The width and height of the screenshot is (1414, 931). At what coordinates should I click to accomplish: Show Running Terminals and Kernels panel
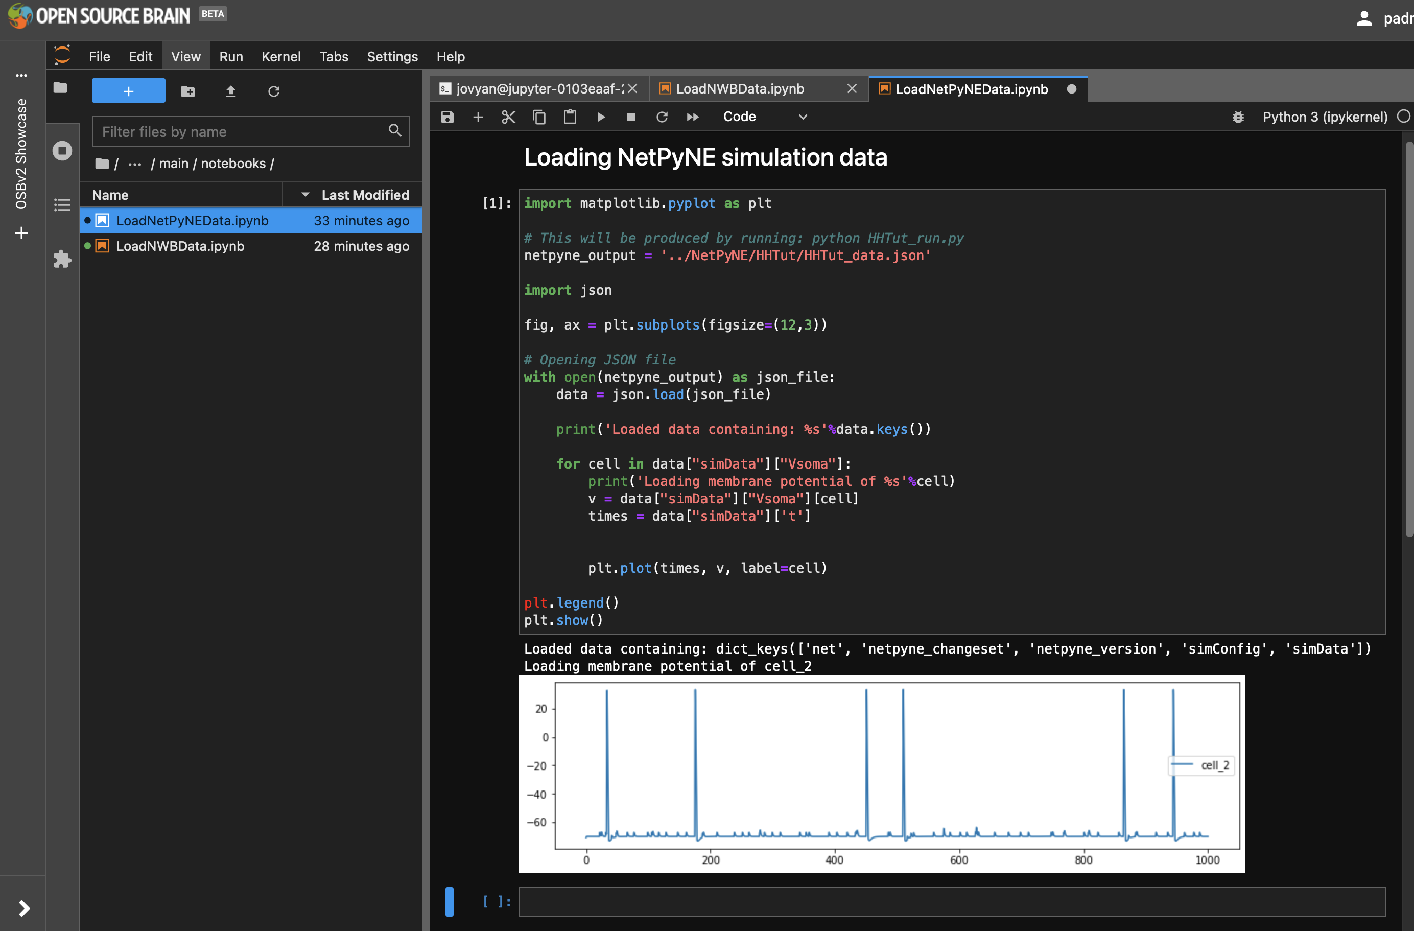[x=62, y=150]
